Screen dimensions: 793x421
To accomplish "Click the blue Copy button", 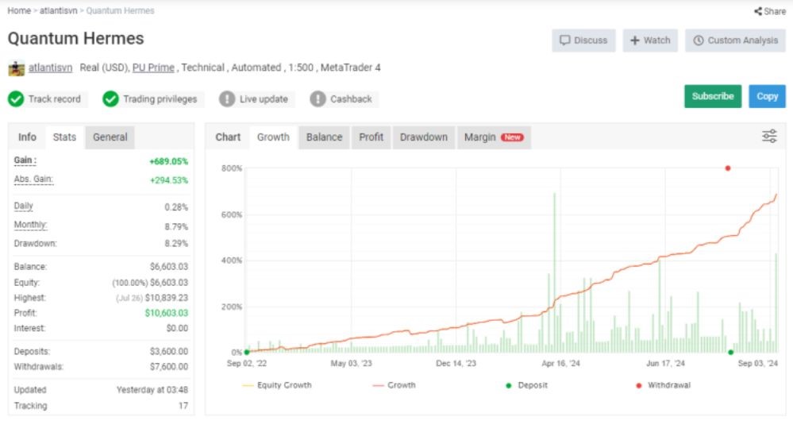I will click(x=767, y=96).
